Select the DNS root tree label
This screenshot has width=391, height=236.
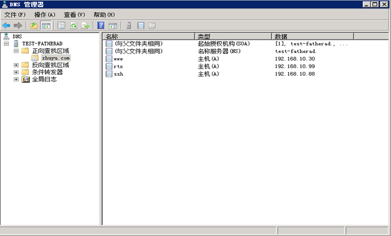pyautogui.click(x=17, y=36)
